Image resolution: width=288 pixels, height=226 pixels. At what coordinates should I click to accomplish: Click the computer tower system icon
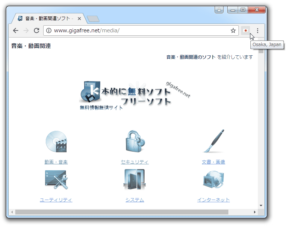134,180
